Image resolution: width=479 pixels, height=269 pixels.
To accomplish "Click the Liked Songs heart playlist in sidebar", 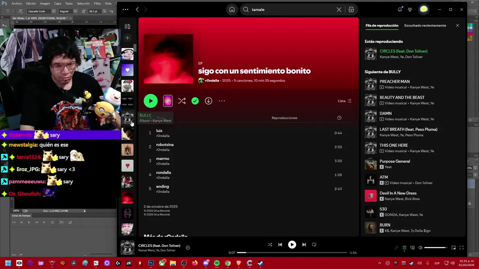I will 127,70.
